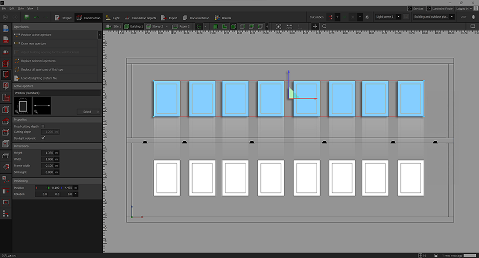479x258 pixels.
Task: Click the zoom to fit icon
Action: click(x=278, y=26)
